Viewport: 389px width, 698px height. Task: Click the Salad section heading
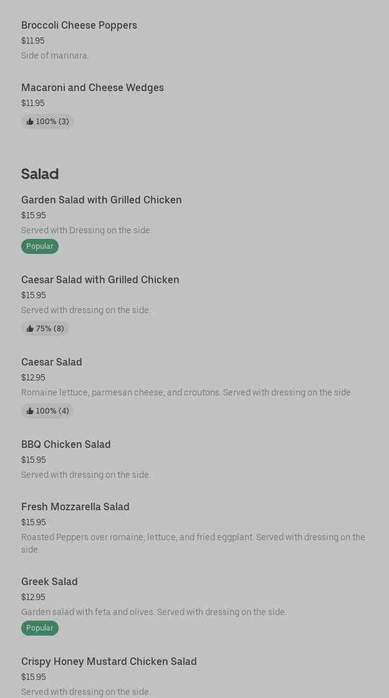[x=40, y=173]
